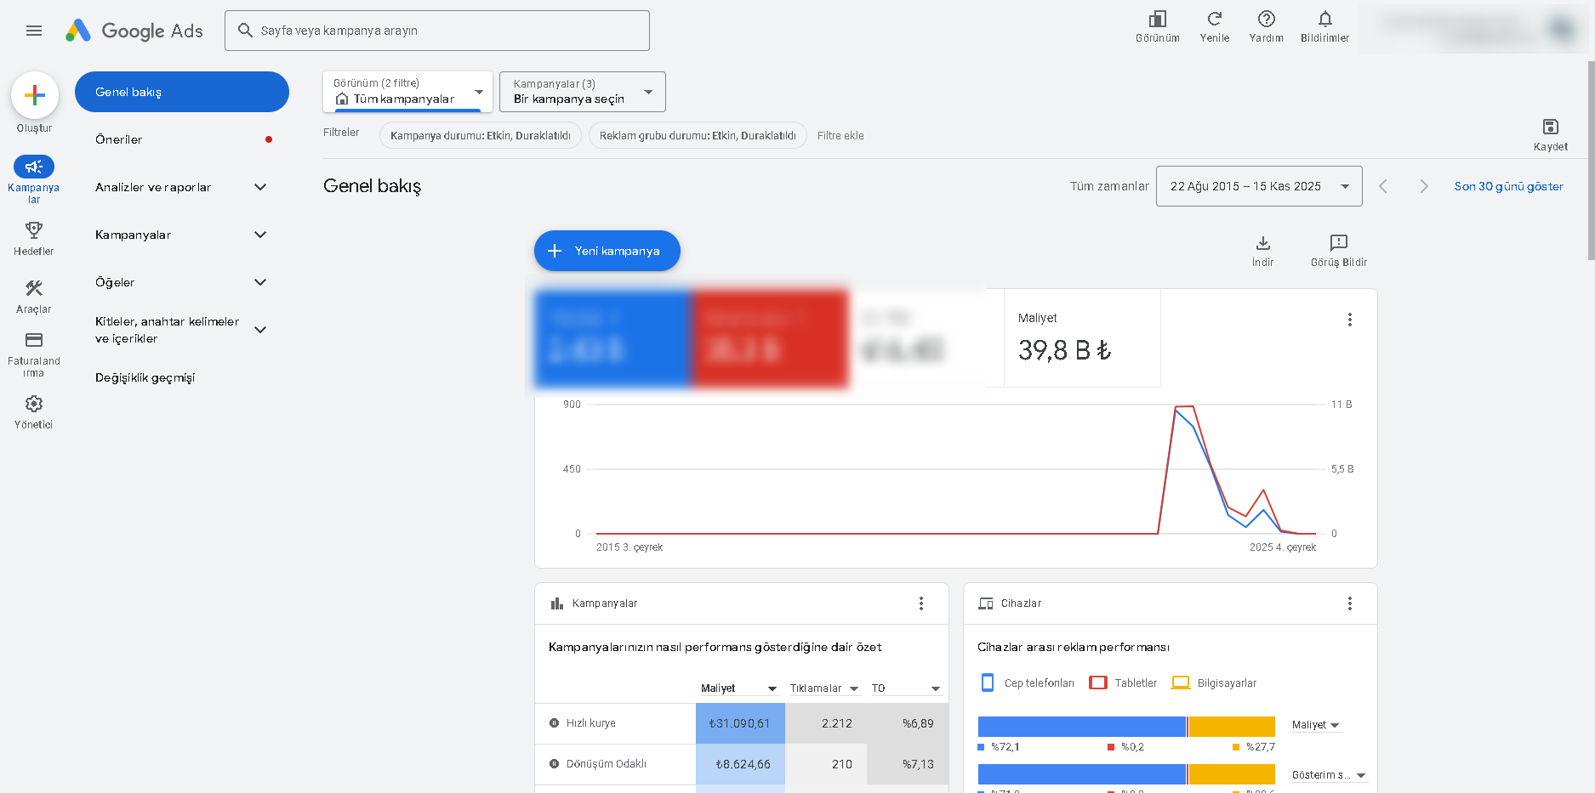Image resolution: width=1595 pixels, height=793 pixels.
Task: Select Öneriler in the side menu
Action: (181, 139)
